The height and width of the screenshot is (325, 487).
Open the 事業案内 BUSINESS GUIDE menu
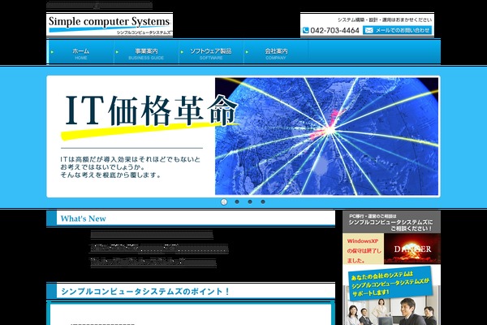146,53
